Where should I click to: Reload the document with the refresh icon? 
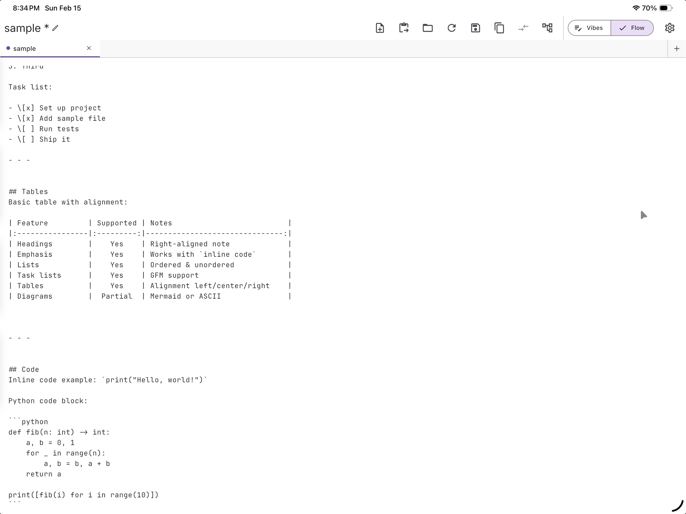click(451, 28)
